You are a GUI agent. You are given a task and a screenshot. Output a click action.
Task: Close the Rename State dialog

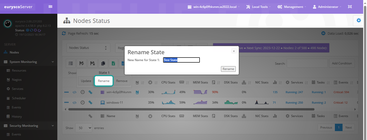click(x=234, y=51)
